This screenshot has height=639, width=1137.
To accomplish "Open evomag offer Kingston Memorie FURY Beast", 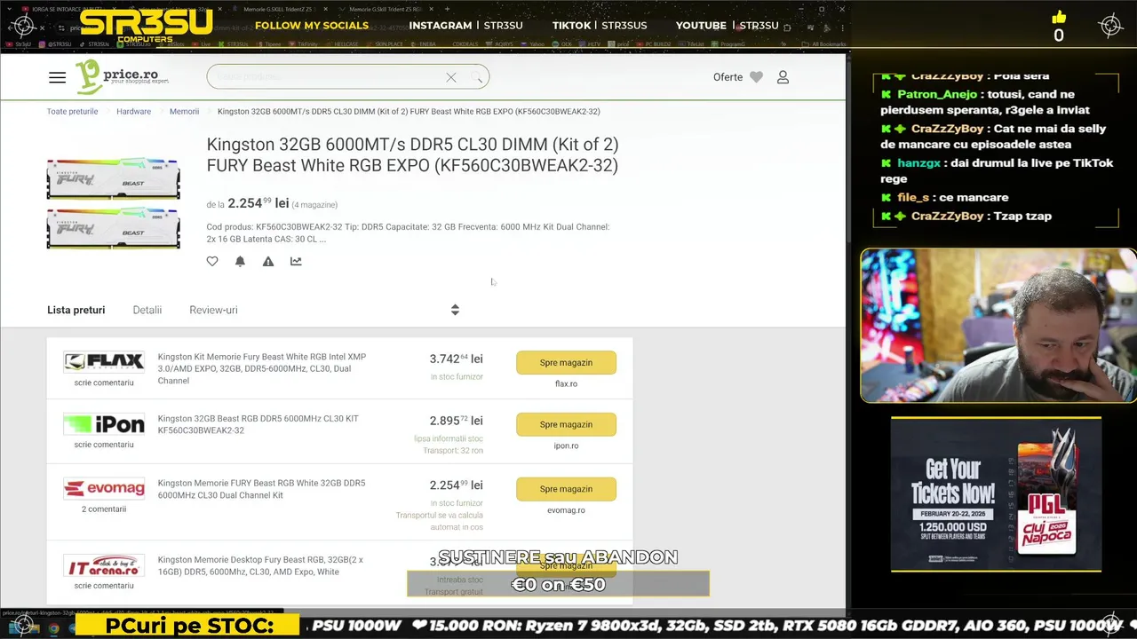I will (262, 489).
